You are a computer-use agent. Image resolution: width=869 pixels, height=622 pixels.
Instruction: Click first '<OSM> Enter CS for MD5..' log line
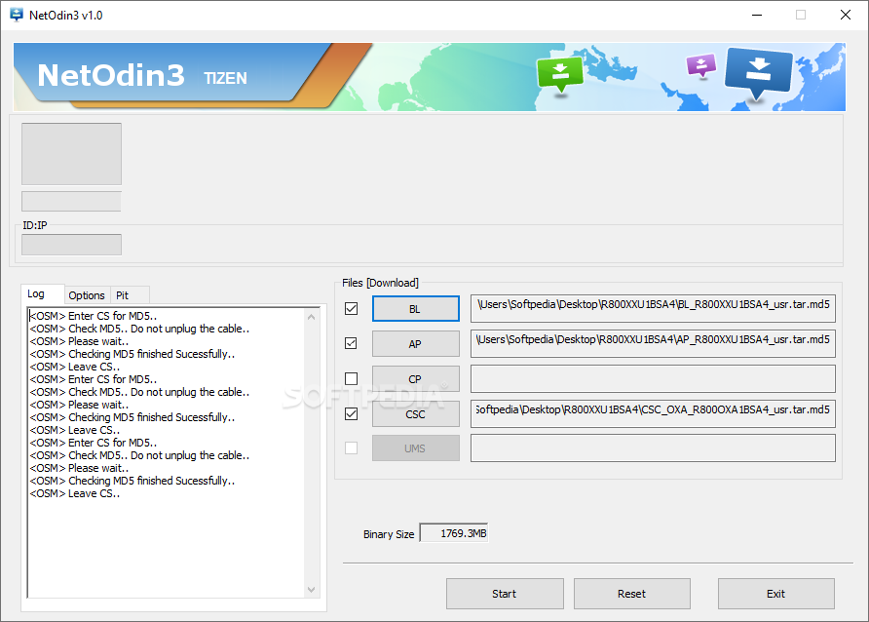[94, 316]
